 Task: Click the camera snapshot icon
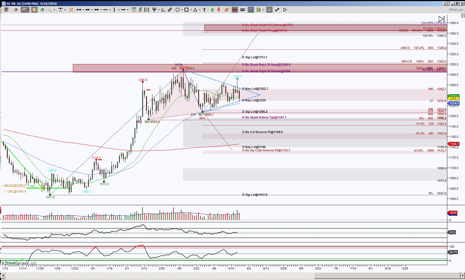[x=6, y=10]
